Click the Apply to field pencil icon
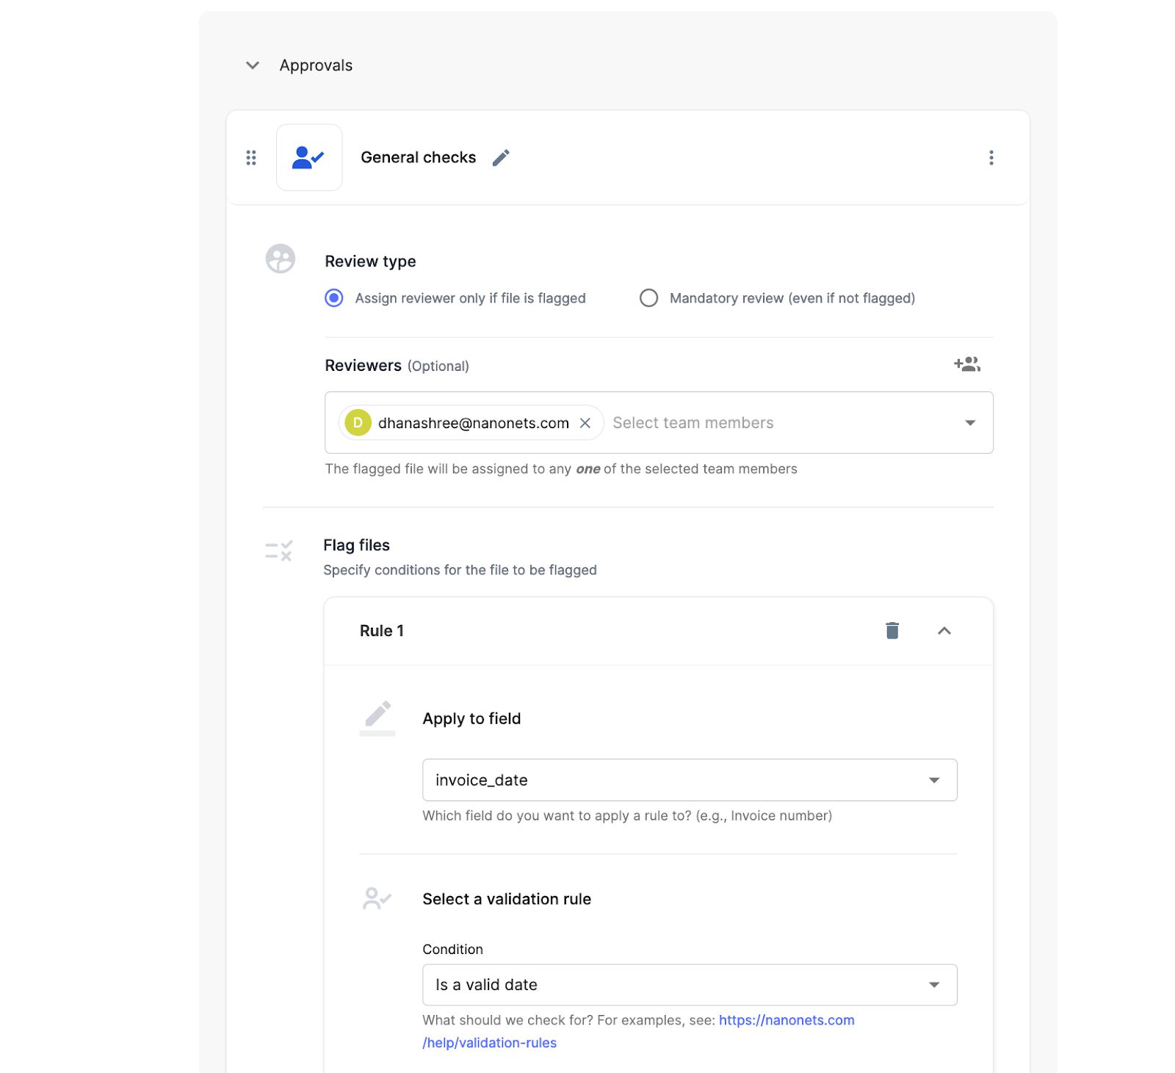The image size is (1175, 1073). pos(377,718)
